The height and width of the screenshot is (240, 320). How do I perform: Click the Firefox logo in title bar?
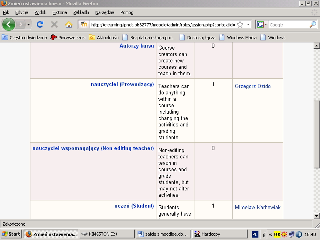coord(4,4)
